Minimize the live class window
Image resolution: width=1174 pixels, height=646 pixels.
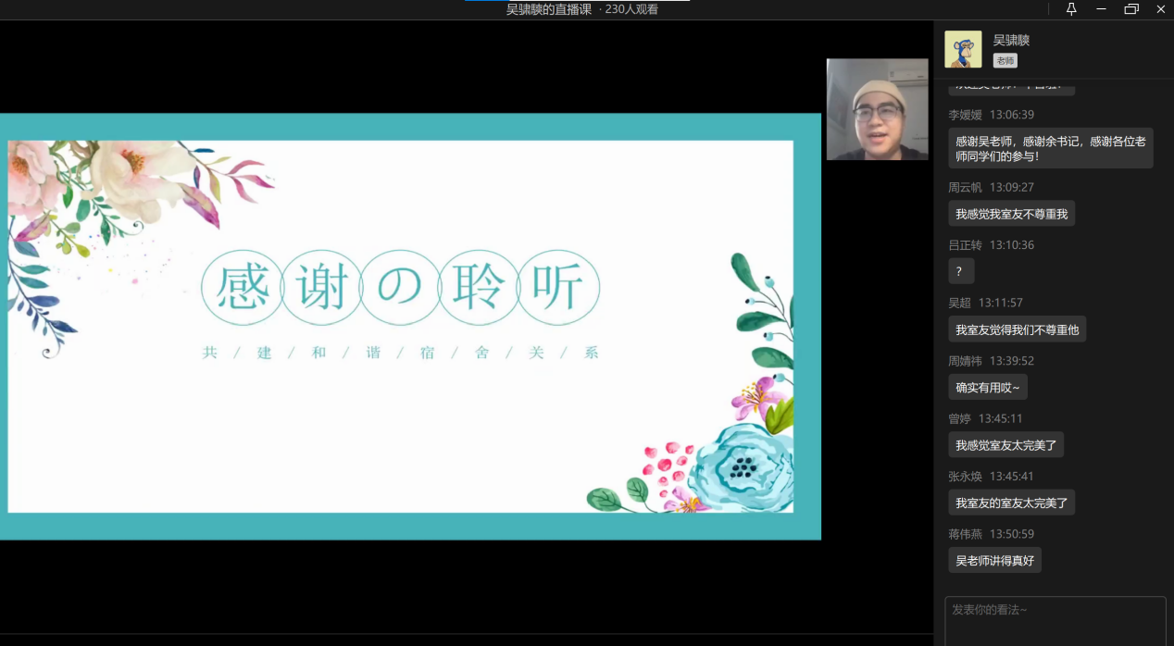(1101, 9)
